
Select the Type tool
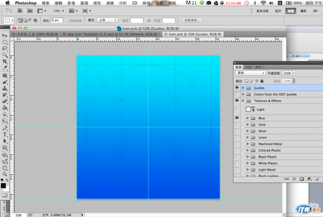(5, 134)
